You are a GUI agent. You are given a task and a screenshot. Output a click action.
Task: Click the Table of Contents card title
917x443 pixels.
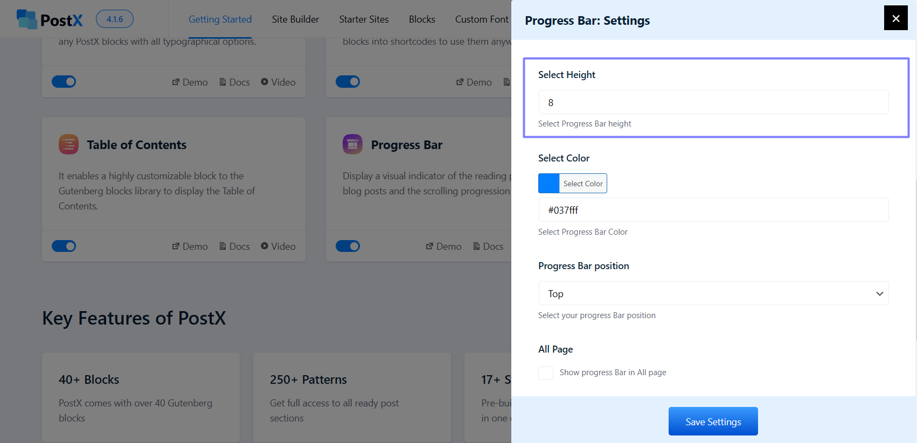pos(136,145)
